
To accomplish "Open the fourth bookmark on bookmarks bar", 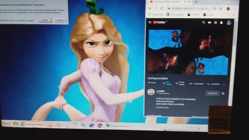I will point(208,15).
